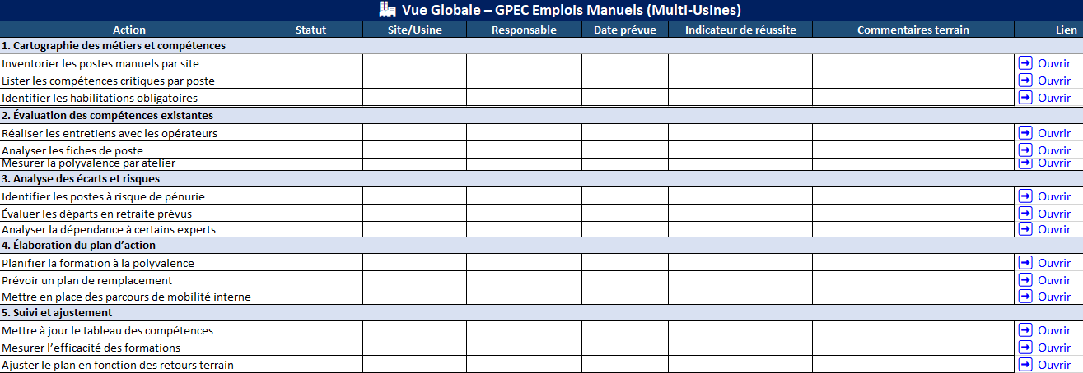This screenshot has width=1083, height=373.
Task: Click arrow icon for Inventorier les postes manuels
Action: [1025, 63]
